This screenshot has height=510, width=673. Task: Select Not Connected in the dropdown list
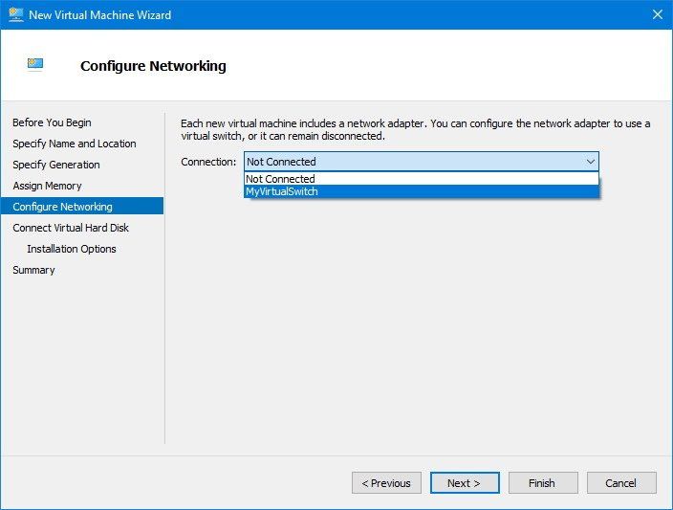click(280, 179)
